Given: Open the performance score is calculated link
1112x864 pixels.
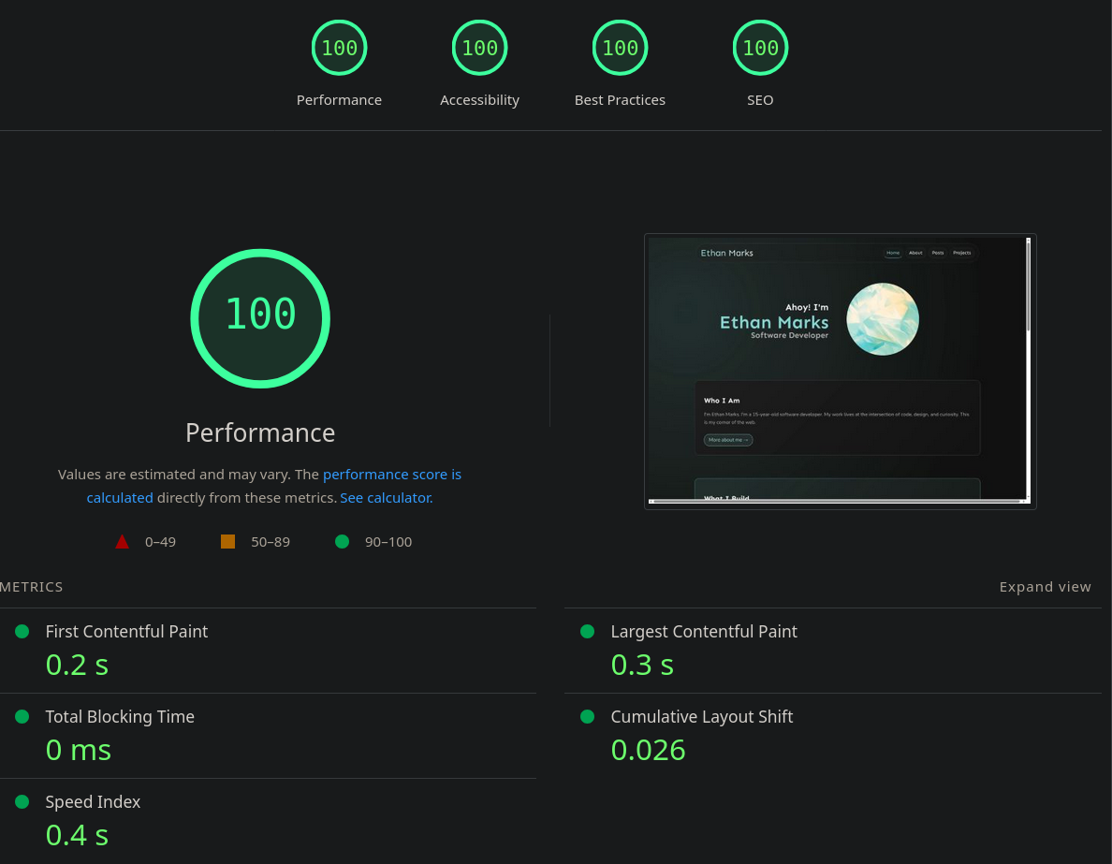Looking at the screenshot, I should (392, 474).
